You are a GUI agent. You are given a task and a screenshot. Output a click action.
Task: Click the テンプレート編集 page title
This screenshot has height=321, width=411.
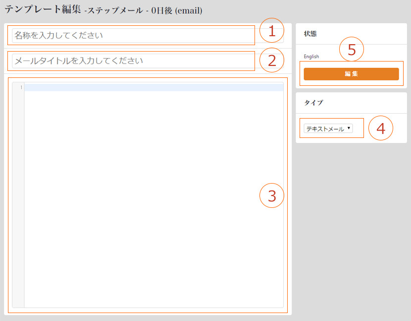pos(43,9)
